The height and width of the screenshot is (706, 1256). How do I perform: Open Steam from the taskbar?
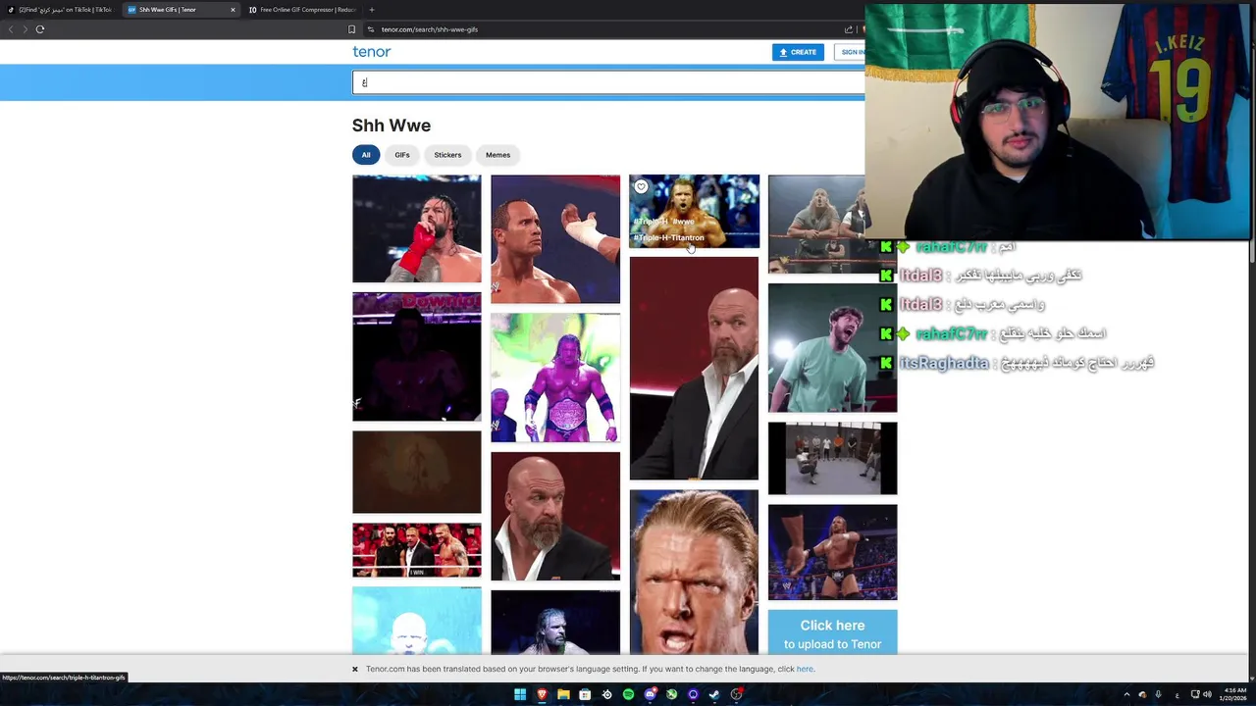coord(714,694)
